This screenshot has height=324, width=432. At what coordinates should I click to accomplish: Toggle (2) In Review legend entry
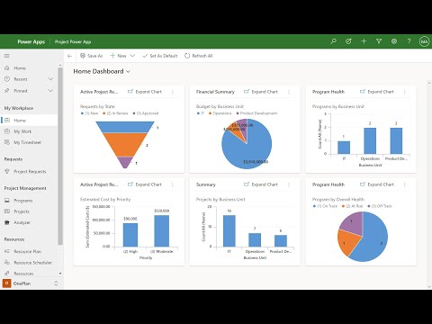[115, 113]
